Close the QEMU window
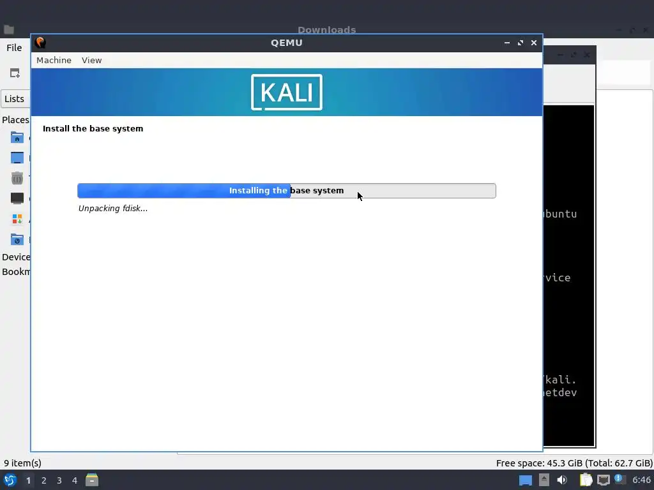The width and height of the screenshot is (654, 490). tap(533, 43)
